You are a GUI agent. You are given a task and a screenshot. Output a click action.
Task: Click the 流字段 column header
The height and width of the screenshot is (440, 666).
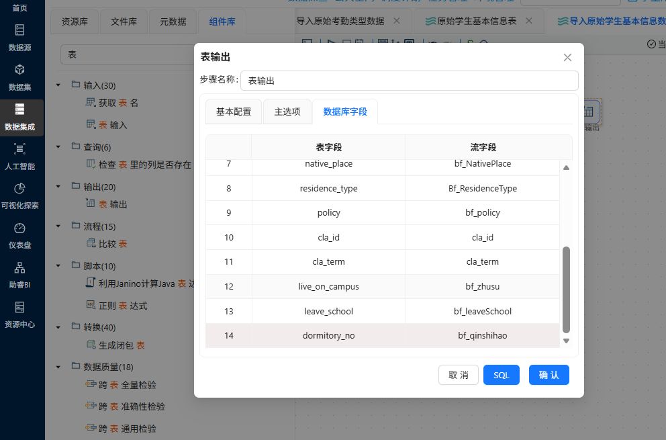[483, 147]
